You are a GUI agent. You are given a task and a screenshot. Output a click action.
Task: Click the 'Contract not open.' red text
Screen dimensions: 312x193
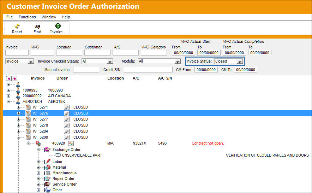(208, 143)
